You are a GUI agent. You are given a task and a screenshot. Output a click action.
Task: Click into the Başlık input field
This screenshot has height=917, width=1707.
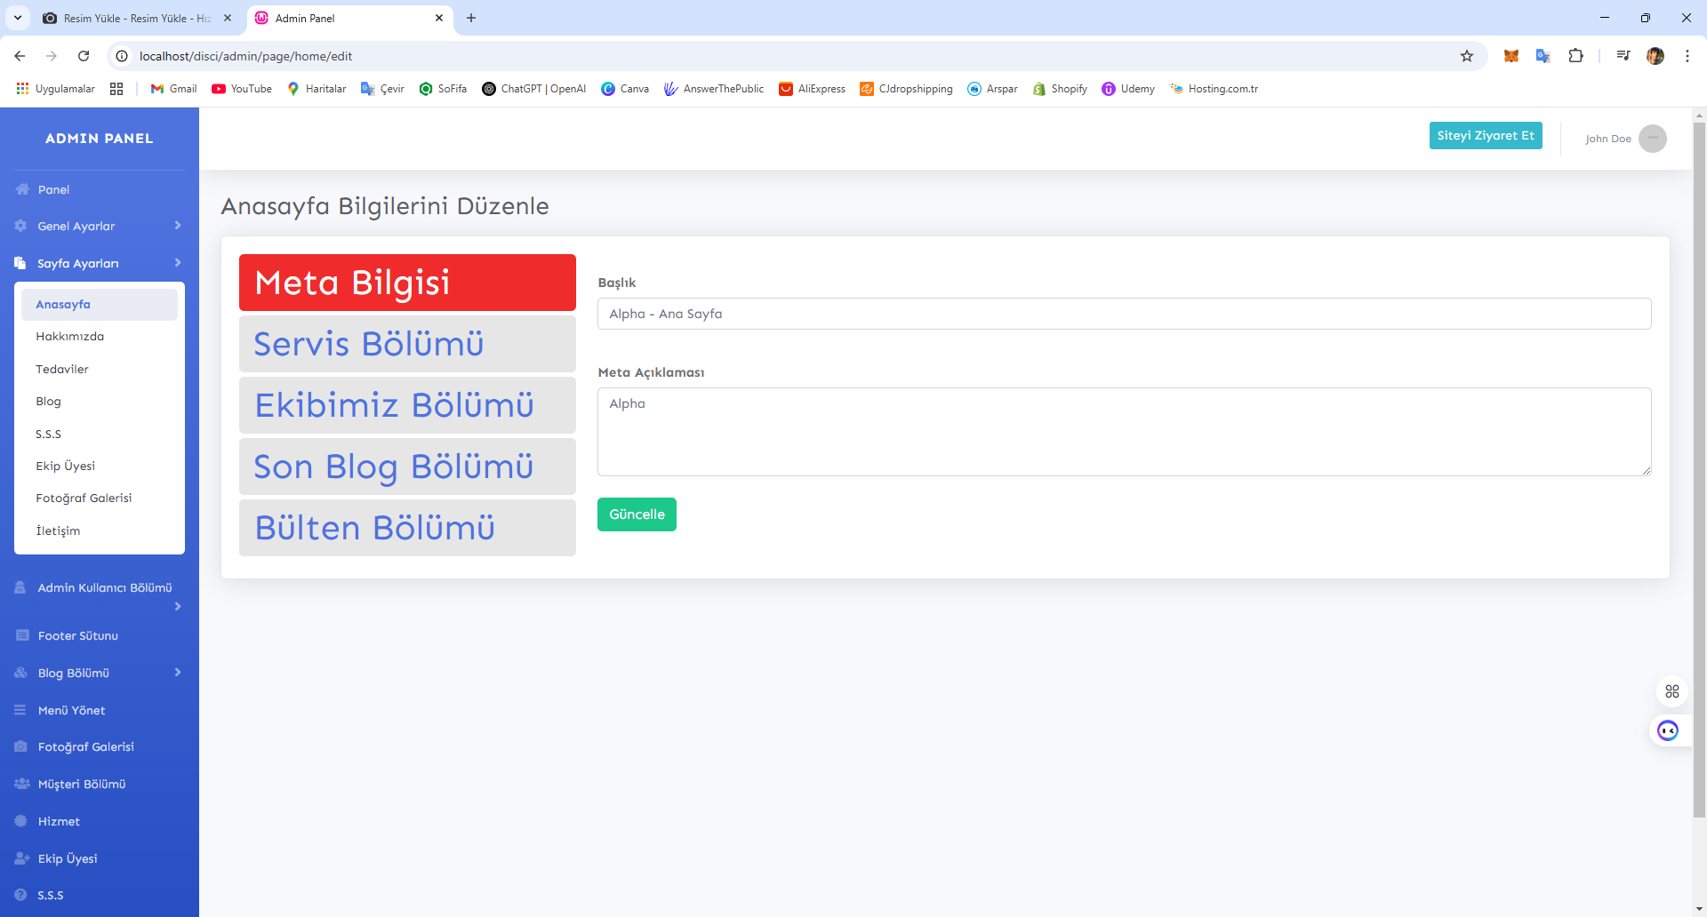click(x=1124, y=314)
